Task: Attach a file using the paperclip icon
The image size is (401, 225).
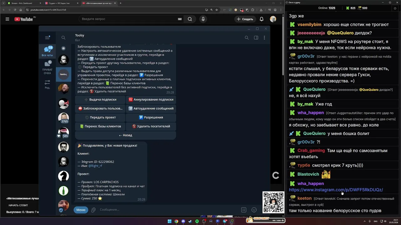Action: [x=93, y=210]
